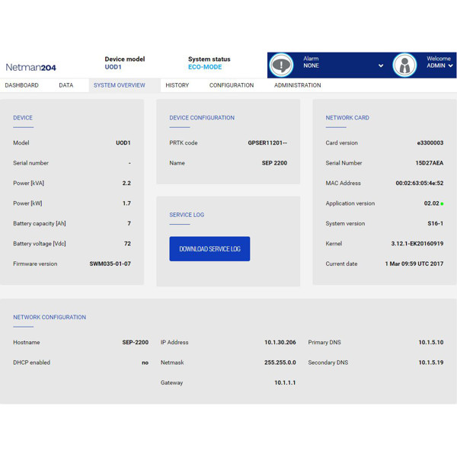Click the Kernel label
This screenshot has height=457, width=457.
[334, 244]
